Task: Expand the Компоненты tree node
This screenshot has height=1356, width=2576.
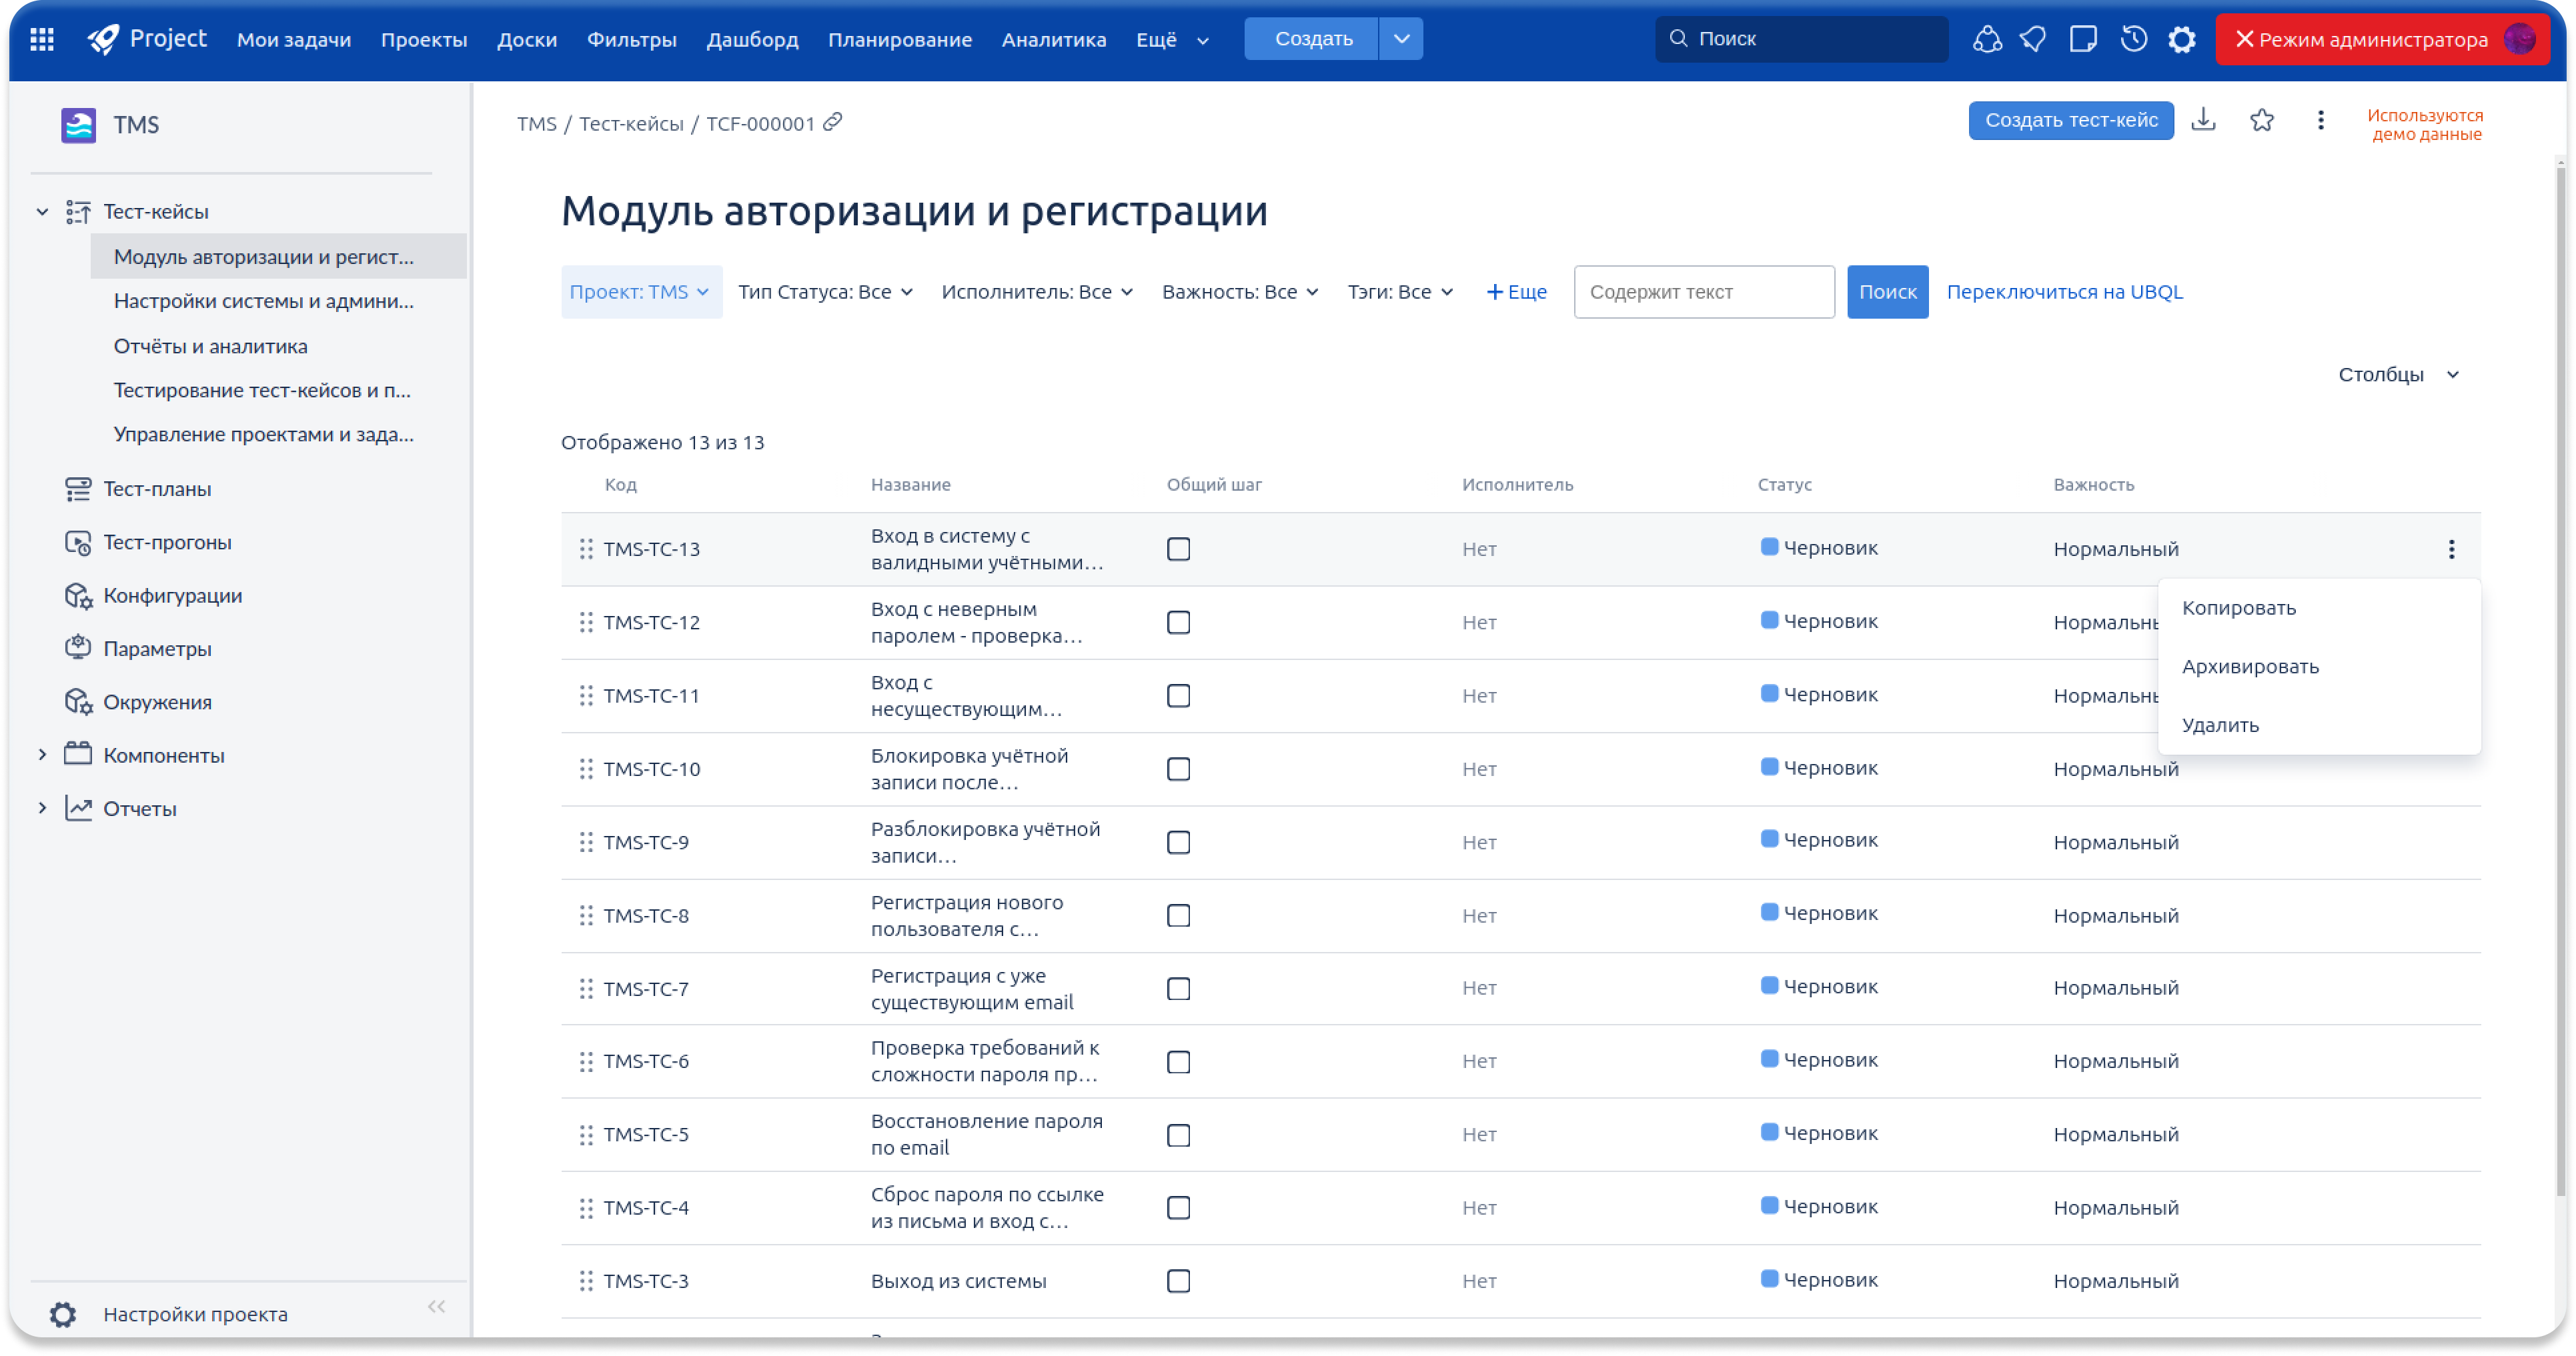Action: [42, 755]
